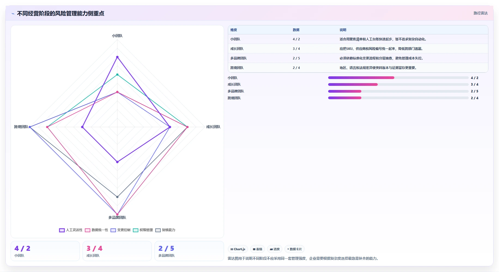
Task: Click description starting 应把SKU
Action: point(382,49)
